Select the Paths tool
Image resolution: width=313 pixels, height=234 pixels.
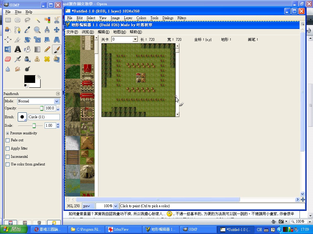pyautogui.click(x=17, y=30)
